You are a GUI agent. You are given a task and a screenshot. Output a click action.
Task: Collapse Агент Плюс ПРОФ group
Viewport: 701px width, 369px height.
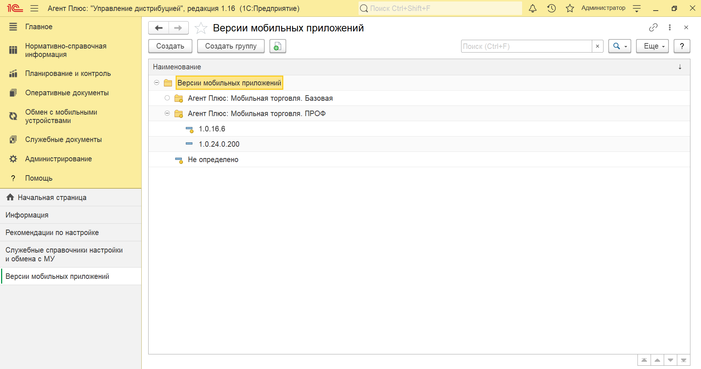coord(167,113)
